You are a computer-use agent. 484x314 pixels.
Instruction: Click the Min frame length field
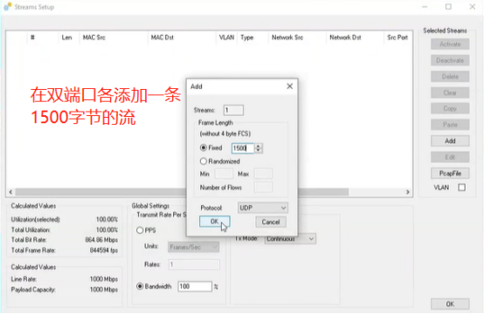[x=224, y=174]
